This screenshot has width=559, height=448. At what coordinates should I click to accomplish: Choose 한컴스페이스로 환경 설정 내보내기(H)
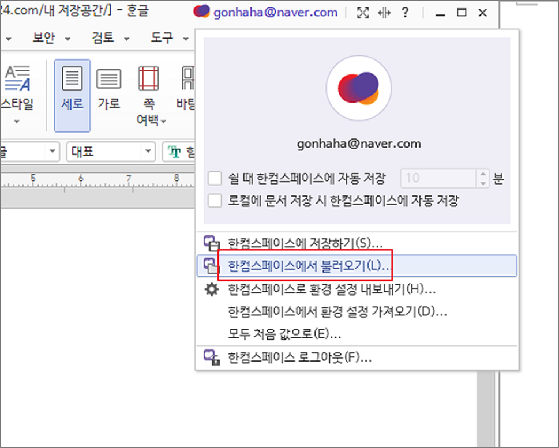click(357, 289)
